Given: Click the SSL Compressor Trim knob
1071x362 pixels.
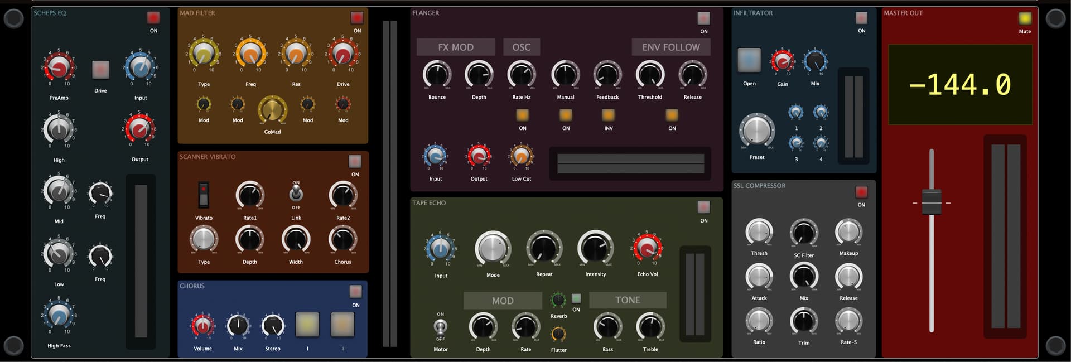Looking at the screenshot, I should tap(804, 321).
